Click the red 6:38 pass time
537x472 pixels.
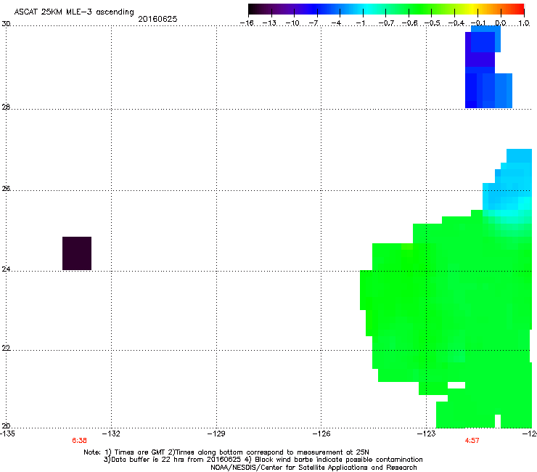click(x=79, y=441)
